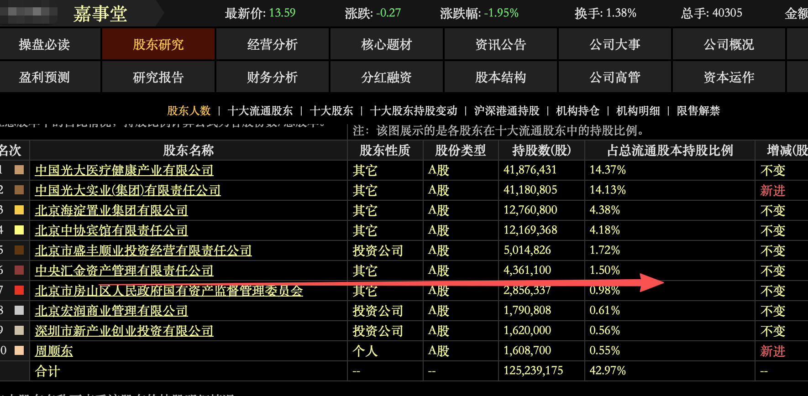Image resolution: width=808 pixels, height=396 pixels.
Task: Click latest price 13.59
Action: [x=282, y=13]
